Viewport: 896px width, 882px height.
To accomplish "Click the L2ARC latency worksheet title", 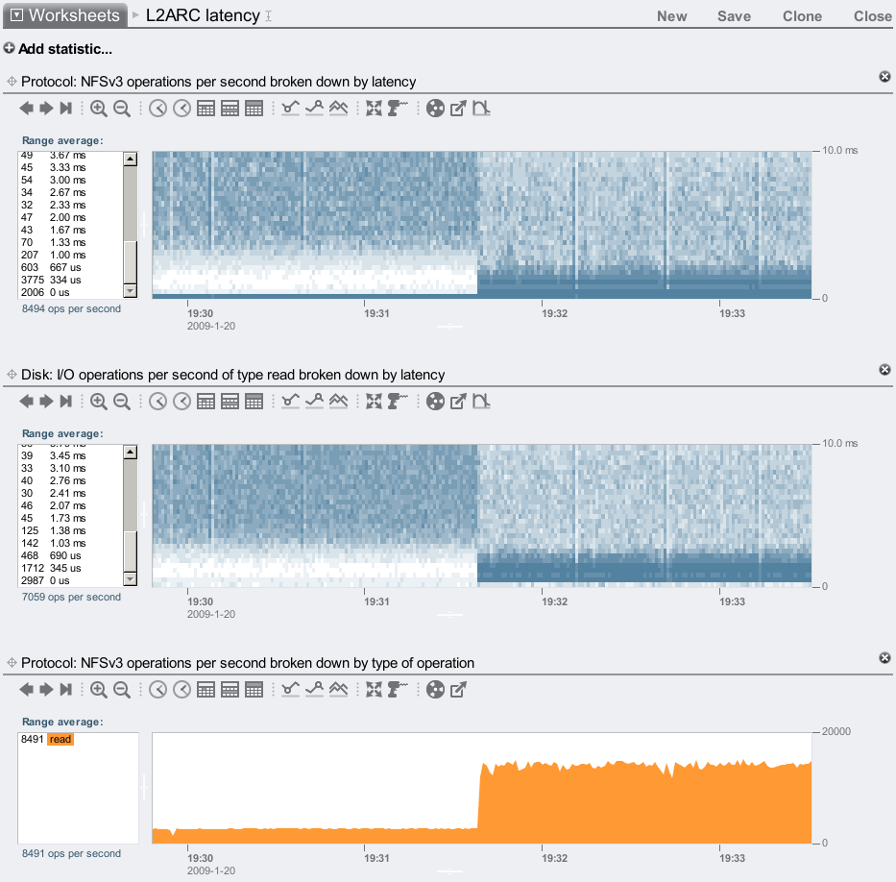I will point(203,15).
